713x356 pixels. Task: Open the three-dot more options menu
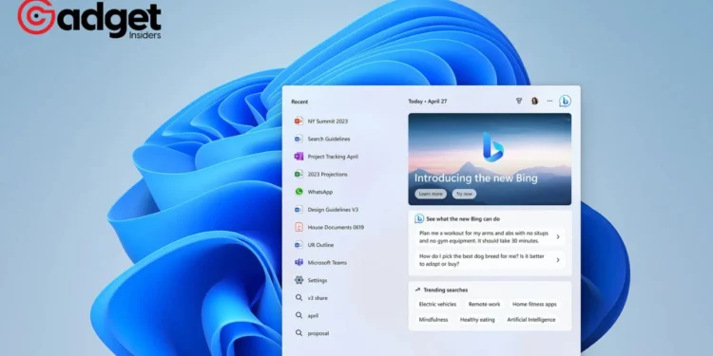pos(549,101)
